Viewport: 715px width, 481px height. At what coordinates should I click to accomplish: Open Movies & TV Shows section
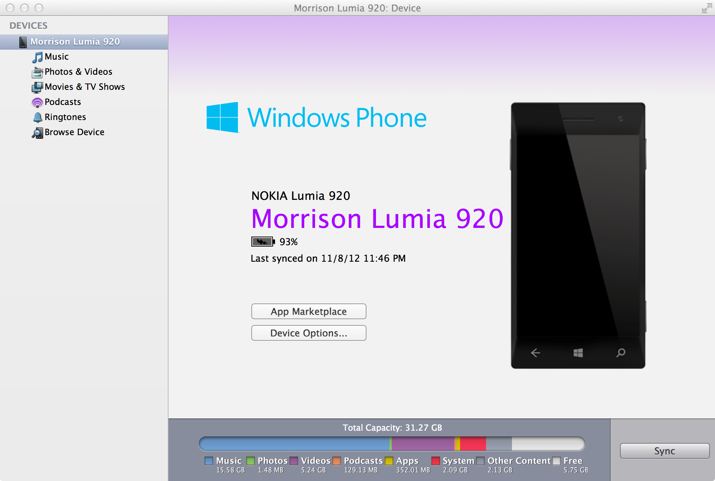point(85,87)
